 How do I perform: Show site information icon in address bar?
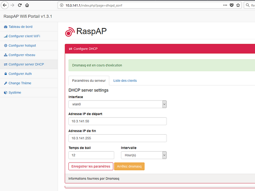pyautogui.click(x=62, y=5)
